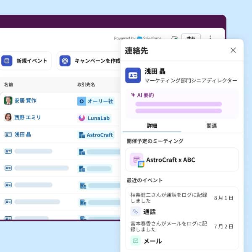Image resolution: width=252 pixels, height=252 pixels.
Task: Click the オーリー社 logo icon
Action: point(81,101)
